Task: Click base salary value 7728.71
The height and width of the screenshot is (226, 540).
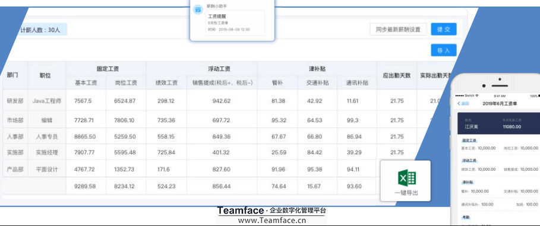Action: tap(84, 120)
